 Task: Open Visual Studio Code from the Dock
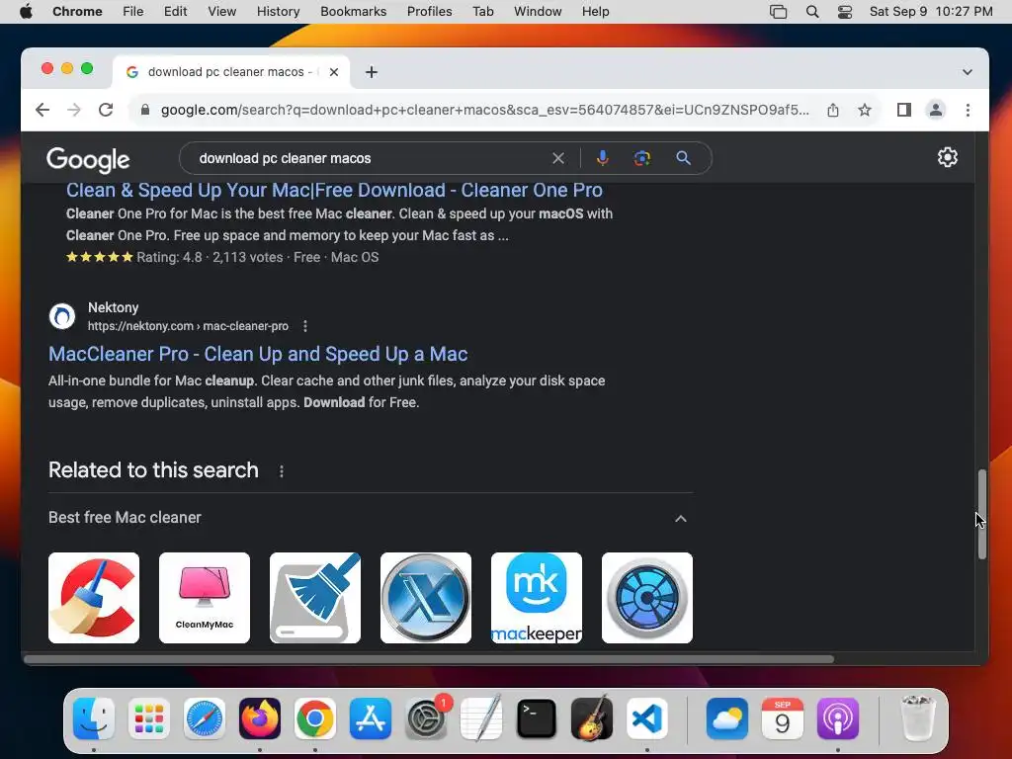click(x=647, y=718)
